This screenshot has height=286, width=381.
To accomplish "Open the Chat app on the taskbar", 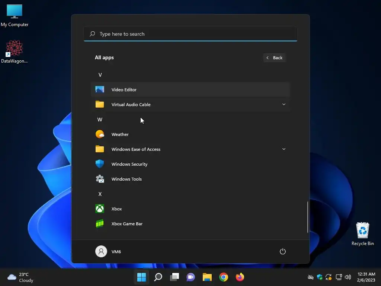I will pyautogui.click(x=191, y=277).
